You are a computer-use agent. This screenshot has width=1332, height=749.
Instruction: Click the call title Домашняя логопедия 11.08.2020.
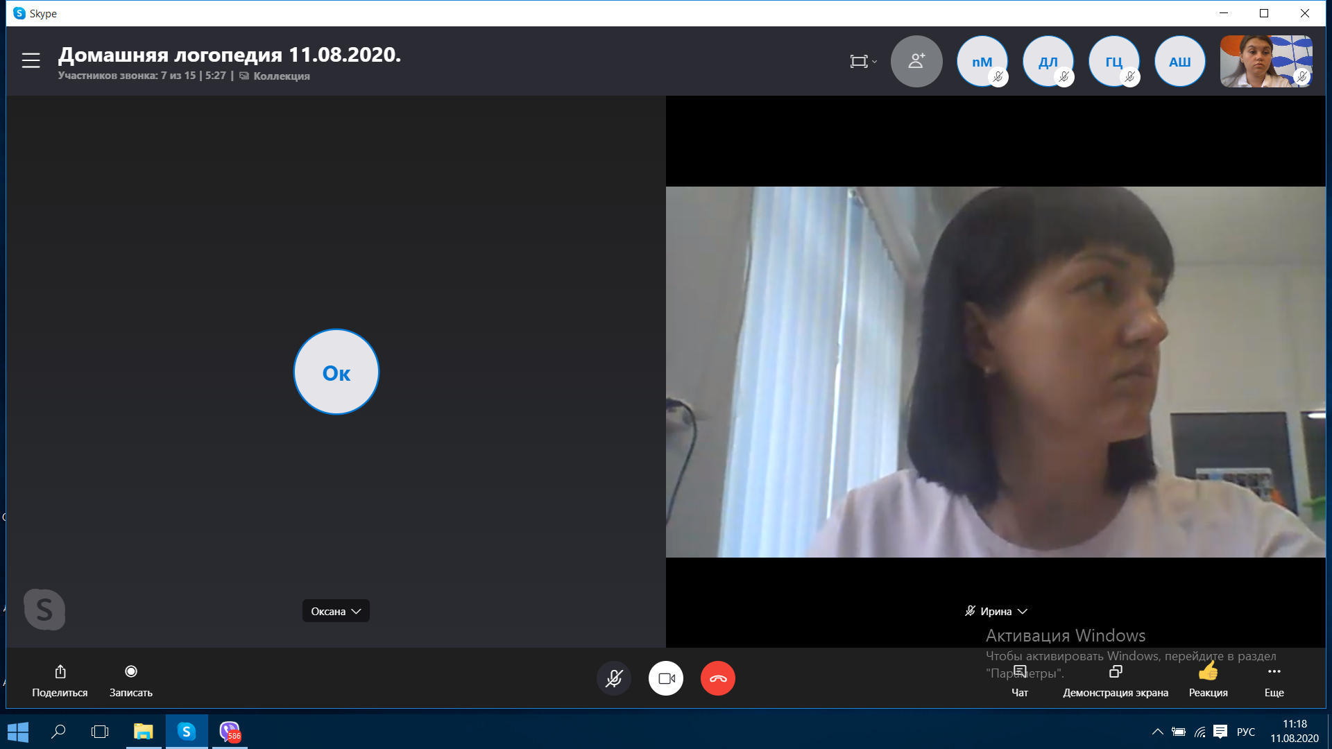[230, 54]
